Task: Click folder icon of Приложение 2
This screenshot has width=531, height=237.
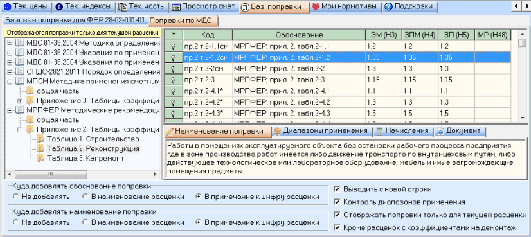Action: click(x=30, y=129)
